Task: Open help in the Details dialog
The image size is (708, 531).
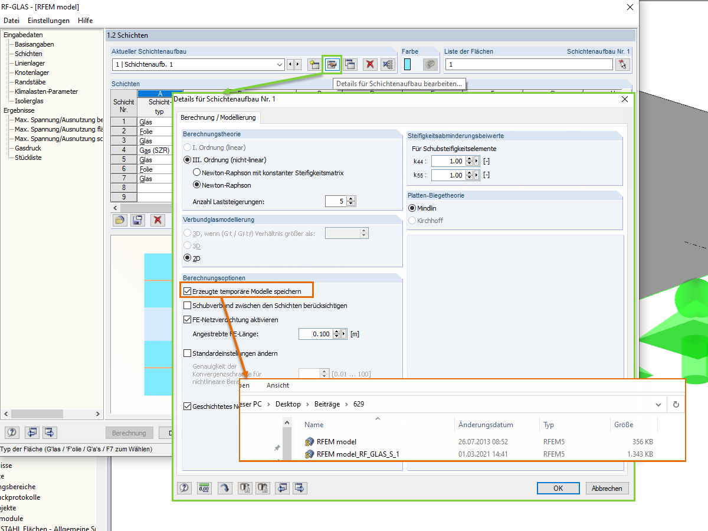Action: coord(185,488)
